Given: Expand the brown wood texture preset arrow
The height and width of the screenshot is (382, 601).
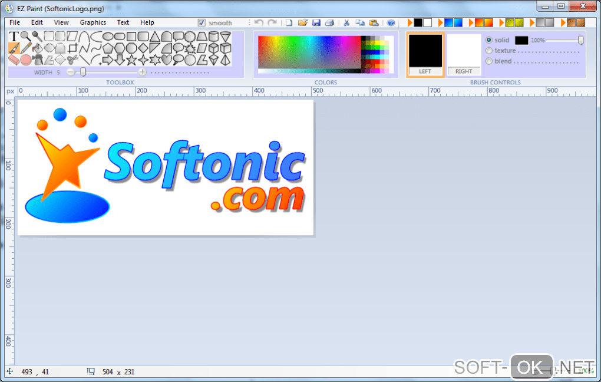Looking at the screenshot, I should 563,22.
